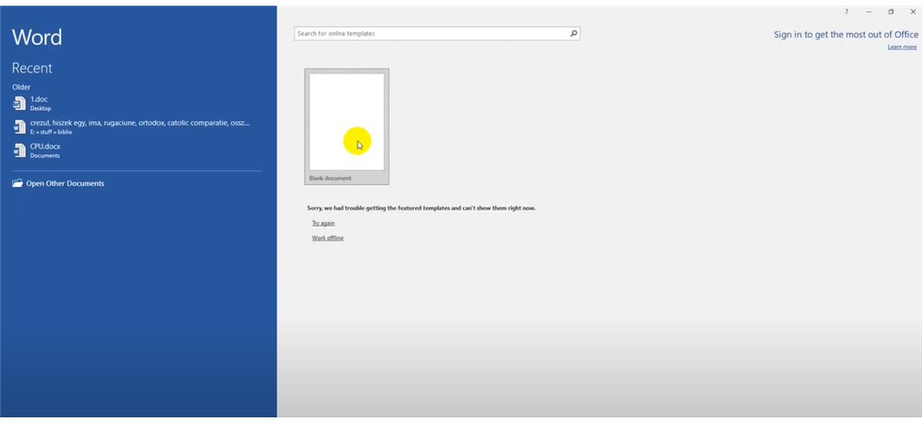
Task: Restore down the Word window
Action: 891,11
